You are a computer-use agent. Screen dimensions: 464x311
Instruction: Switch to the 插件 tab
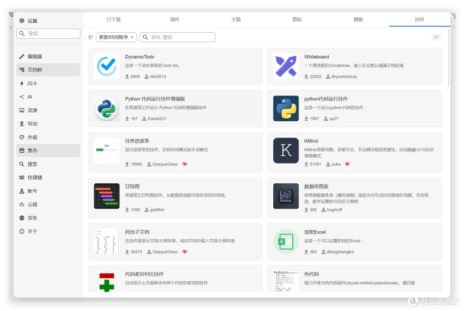[x=175, y=19]
